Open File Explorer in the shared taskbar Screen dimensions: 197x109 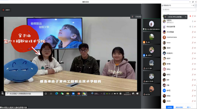point(68,94)
